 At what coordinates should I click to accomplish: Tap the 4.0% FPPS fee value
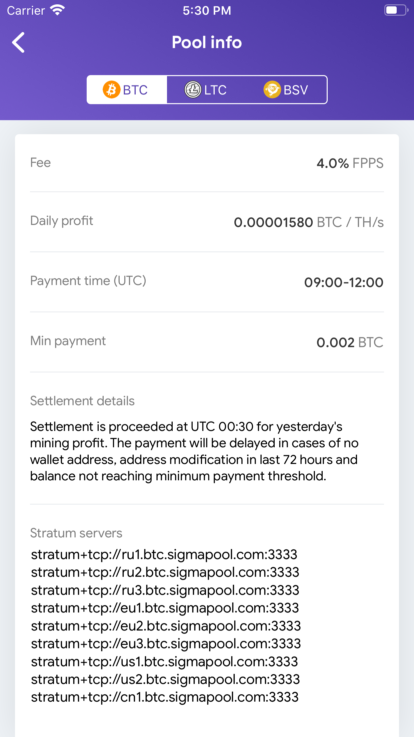(x=350, y=163)
